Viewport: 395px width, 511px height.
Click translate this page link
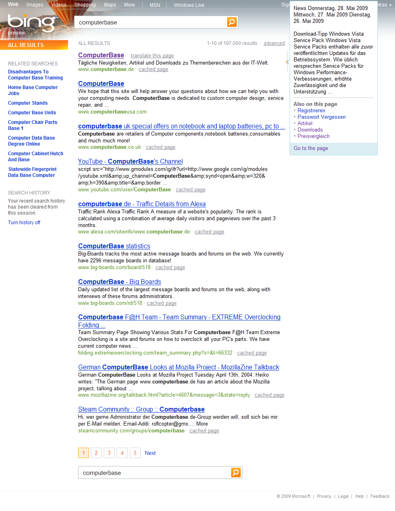tap(152, 56)
